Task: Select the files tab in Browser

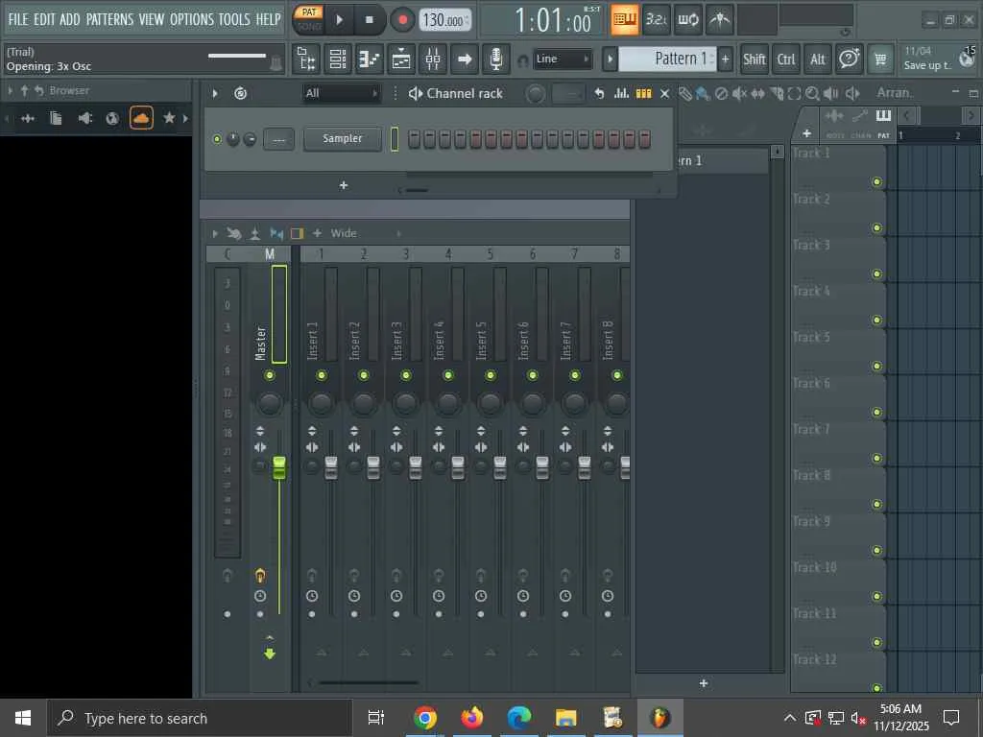Action: pyautogui.click(x=56, y=118)
